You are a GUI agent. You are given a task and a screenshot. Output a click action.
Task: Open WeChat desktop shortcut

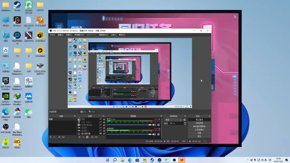[29, 113]
